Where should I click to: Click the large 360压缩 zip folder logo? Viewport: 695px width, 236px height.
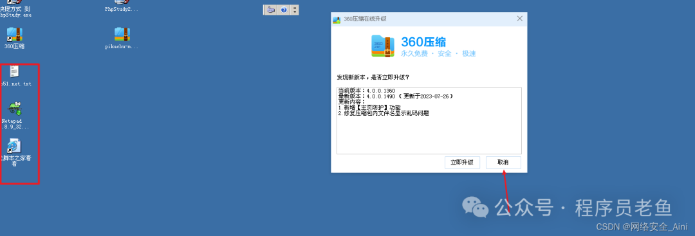pos(383,46)
